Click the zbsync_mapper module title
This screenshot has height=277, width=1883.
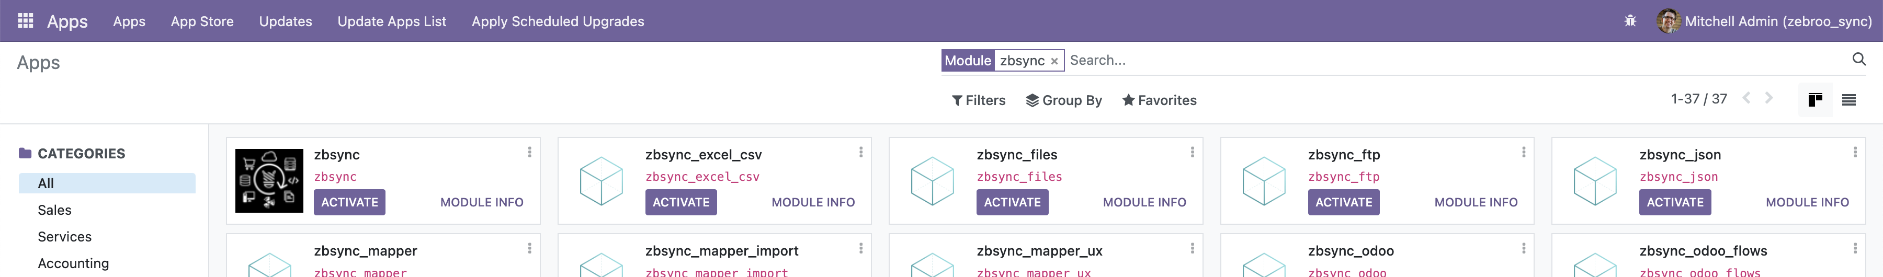coord(366,251)
